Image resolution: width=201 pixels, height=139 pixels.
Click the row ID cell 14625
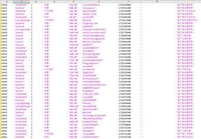4,20
